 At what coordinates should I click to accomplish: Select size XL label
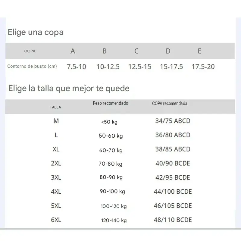pos(56,149)
